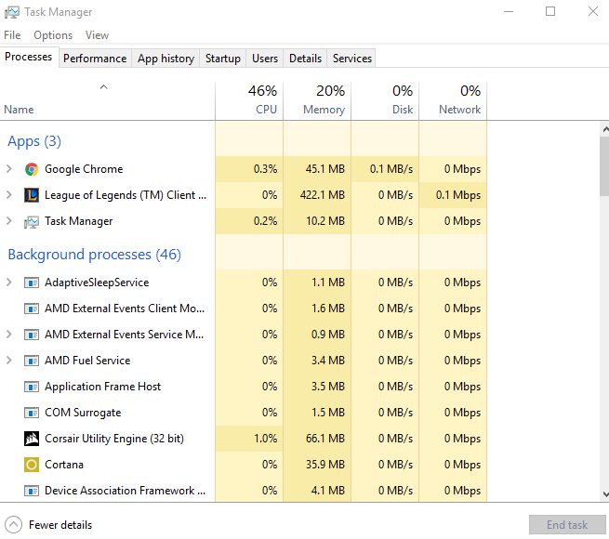The height and width of the screenshot is (539, 609).
Task: Select the Google Chrome row name
Action: [84, 169]
